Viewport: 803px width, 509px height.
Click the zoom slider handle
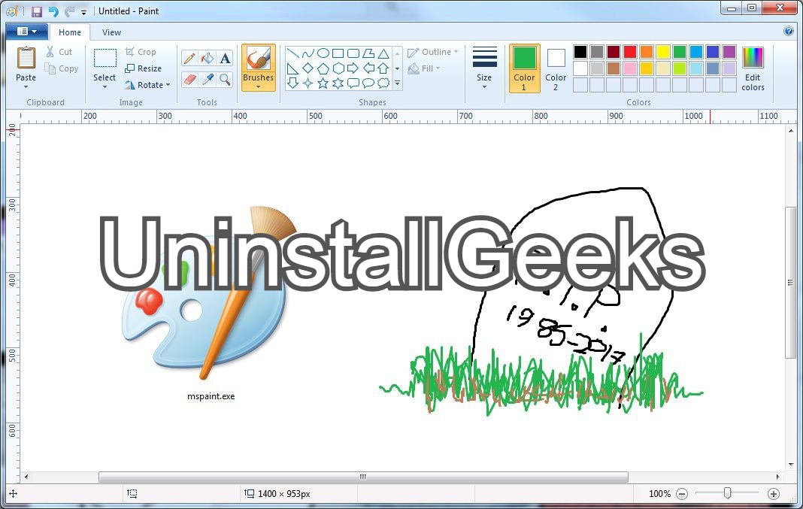[x=727, y=493]
